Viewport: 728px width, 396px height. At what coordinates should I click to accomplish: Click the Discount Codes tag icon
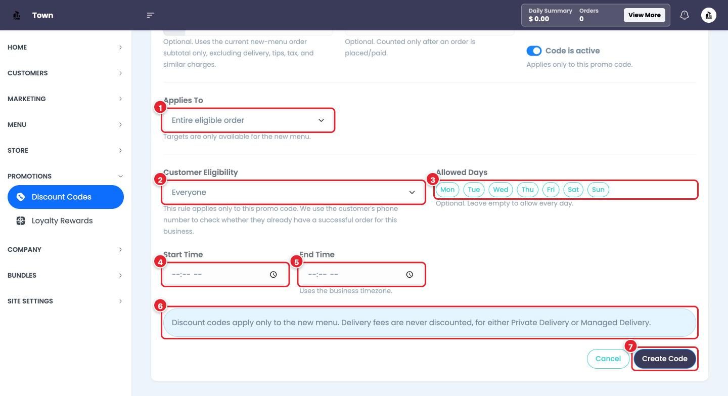point(21,197)
